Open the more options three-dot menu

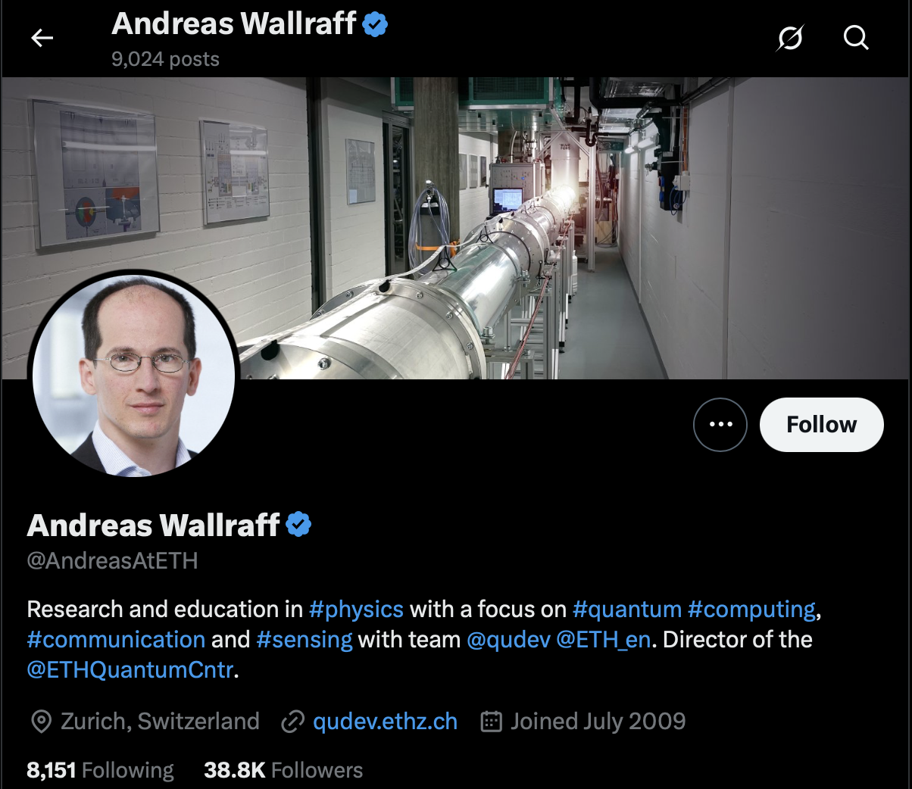pyautogui.click(x=720, y=425)
